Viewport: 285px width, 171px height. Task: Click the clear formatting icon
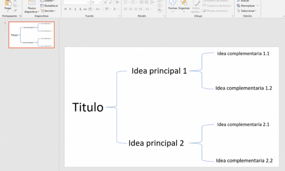pyautogui.click(x=117, y=2)
